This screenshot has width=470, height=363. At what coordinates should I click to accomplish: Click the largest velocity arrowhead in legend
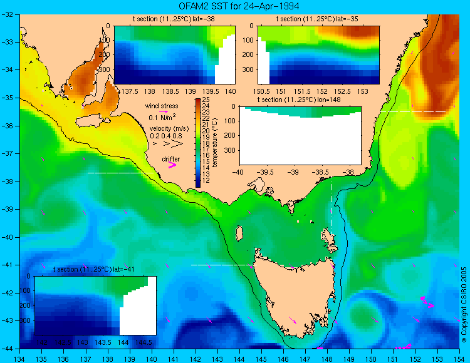click(x=177, y=144)
